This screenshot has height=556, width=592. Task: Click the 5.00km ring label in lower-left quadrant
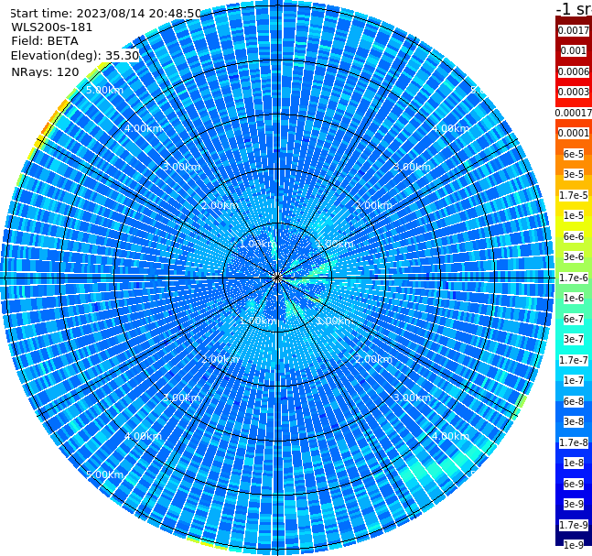pos(104,474)
